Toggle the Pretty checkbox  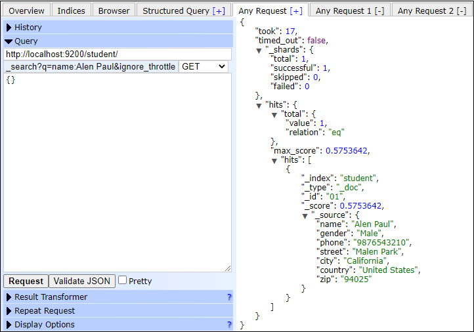pyautogui.click(x=122, y=280)
